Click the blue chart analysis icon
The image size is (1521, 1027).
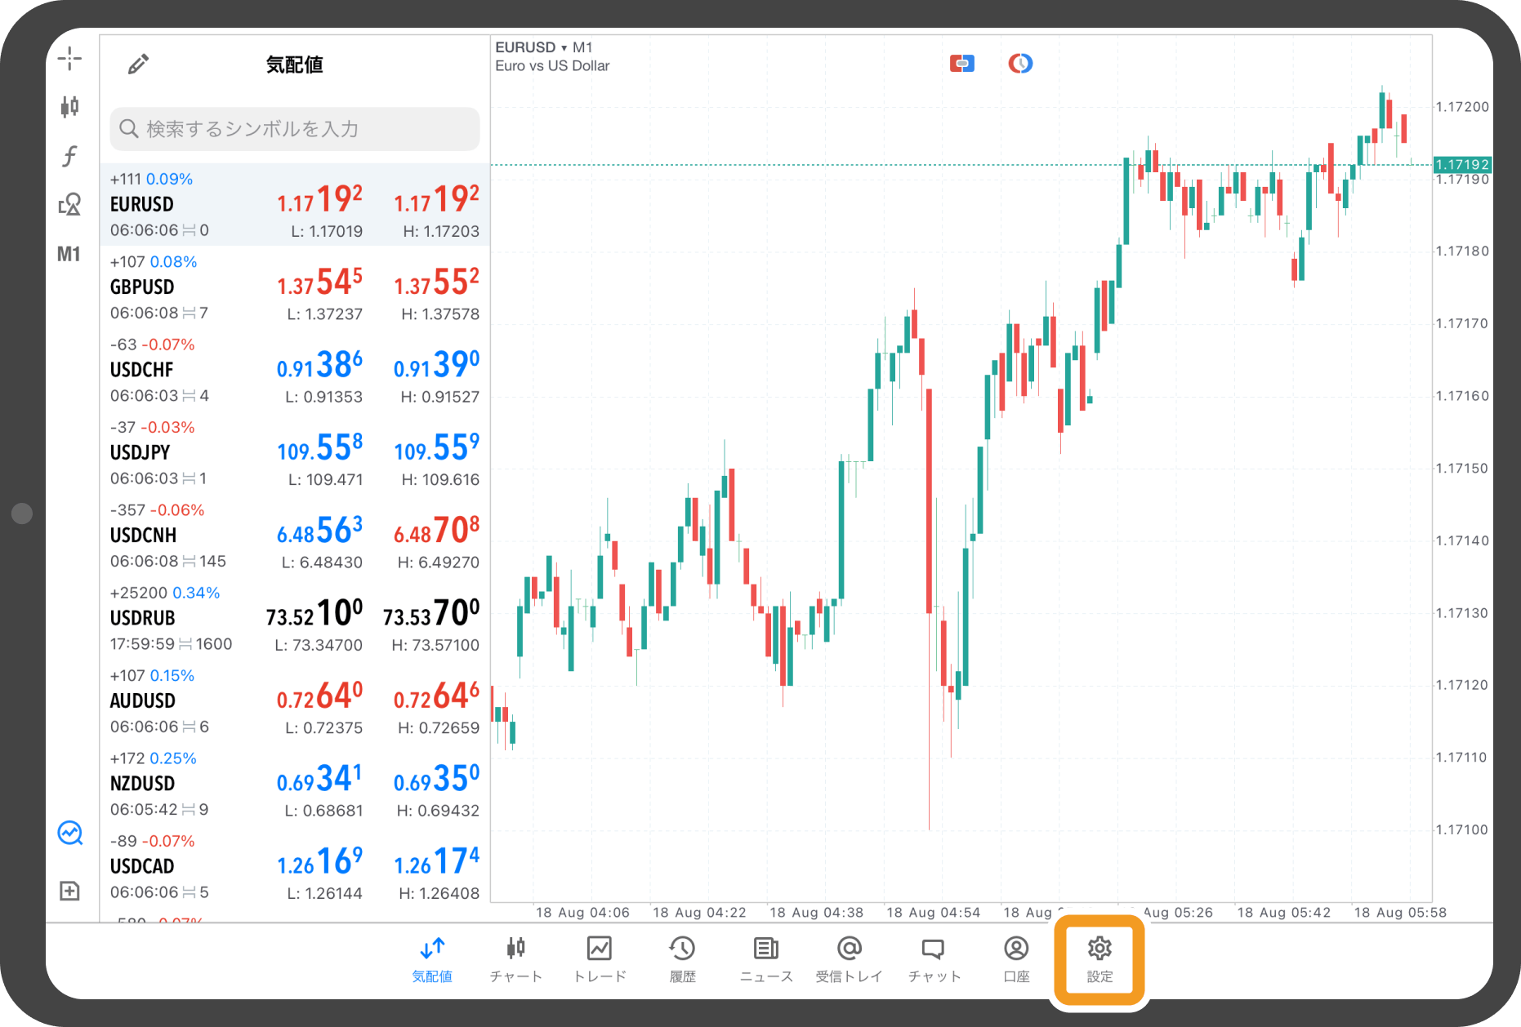pyautogui.click(x=70, y=833)
